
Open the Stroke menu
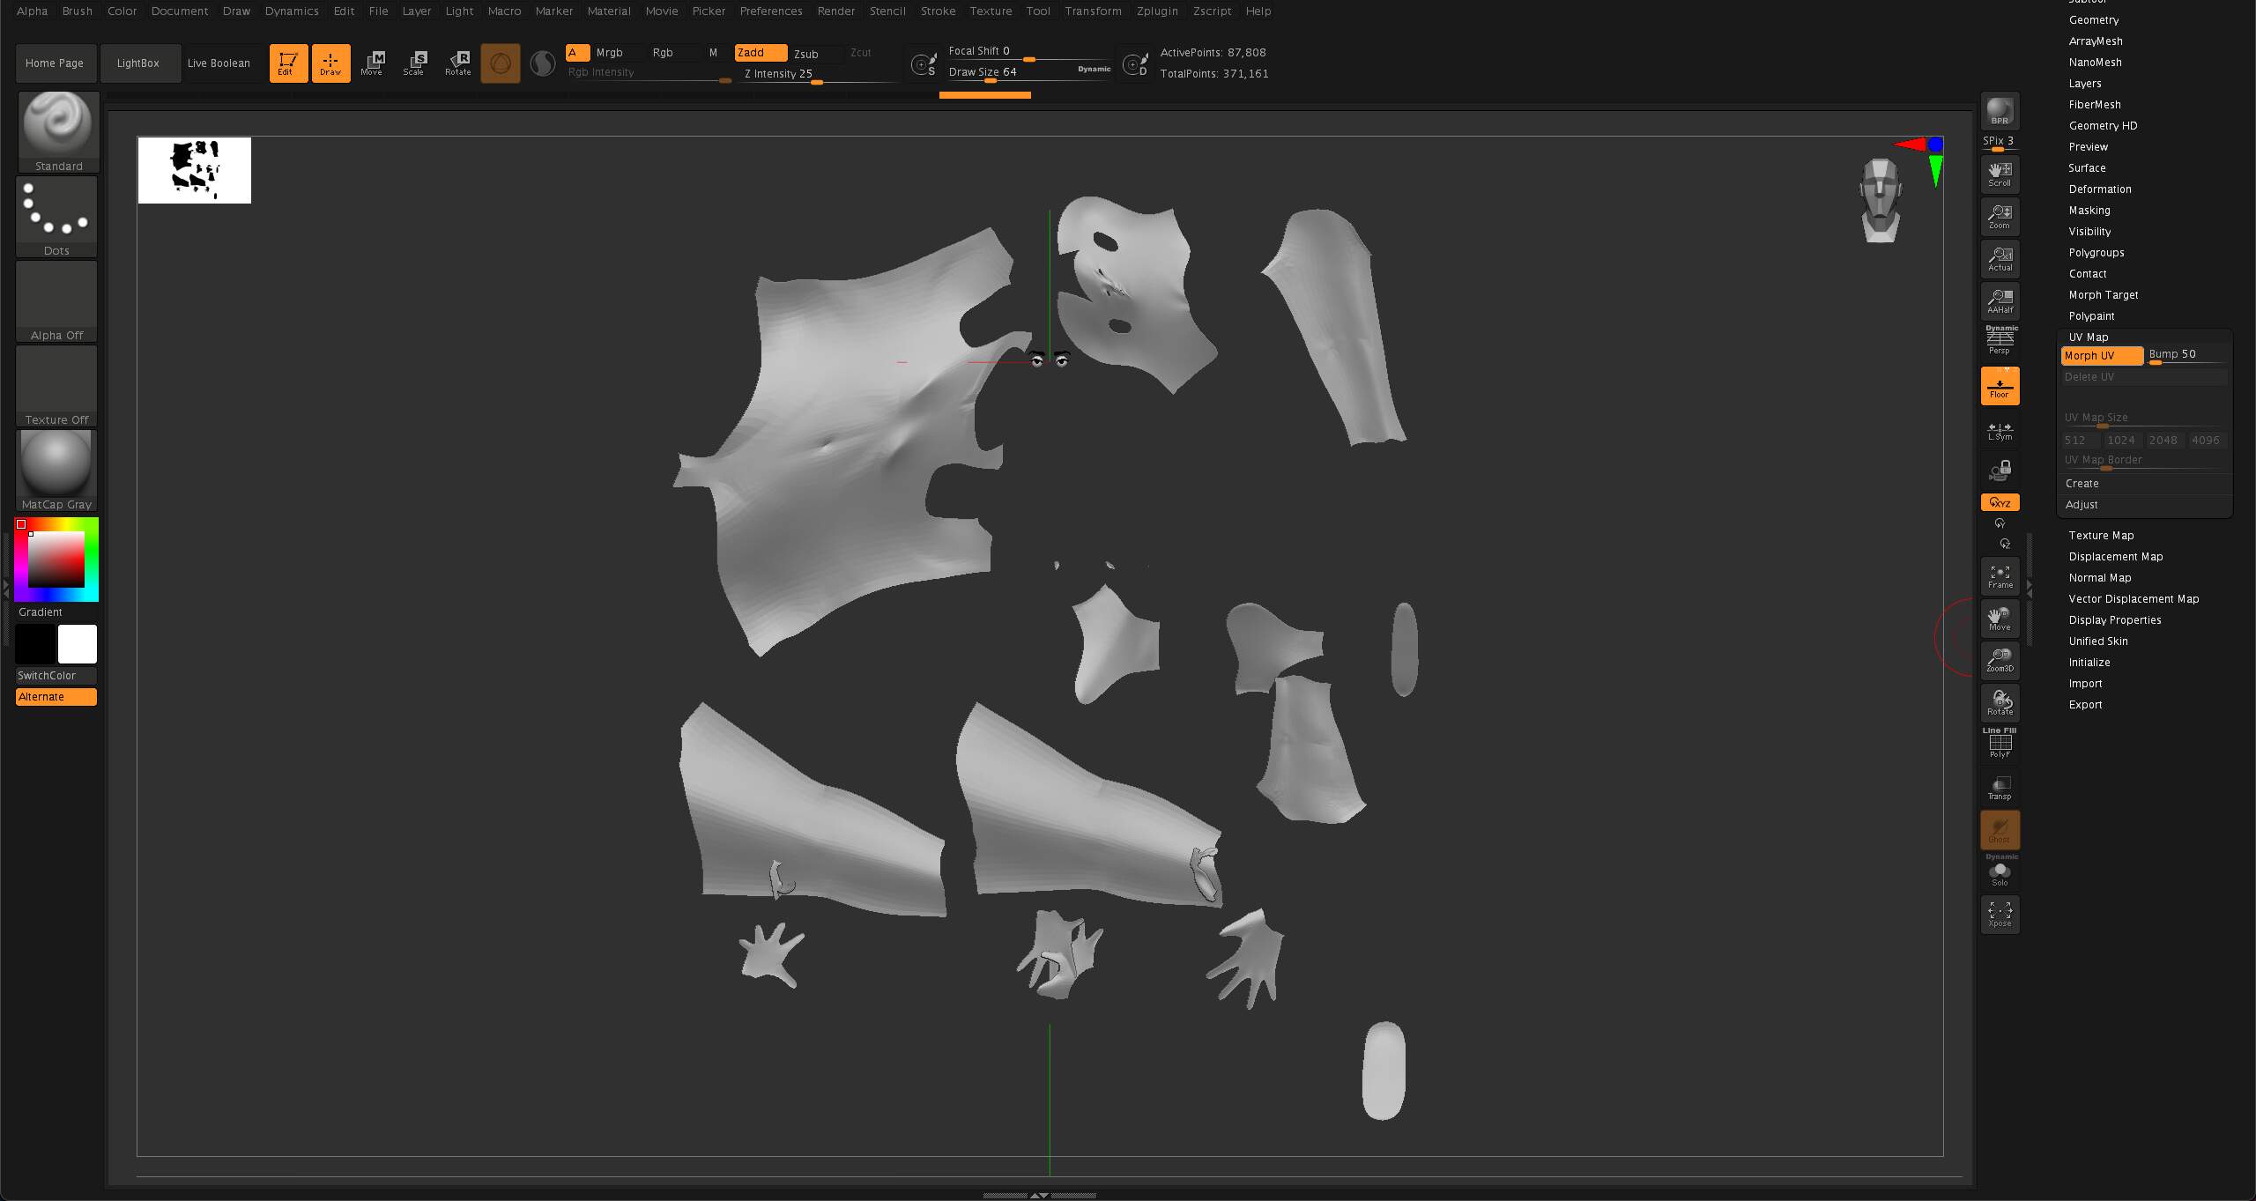pos(938,11)
